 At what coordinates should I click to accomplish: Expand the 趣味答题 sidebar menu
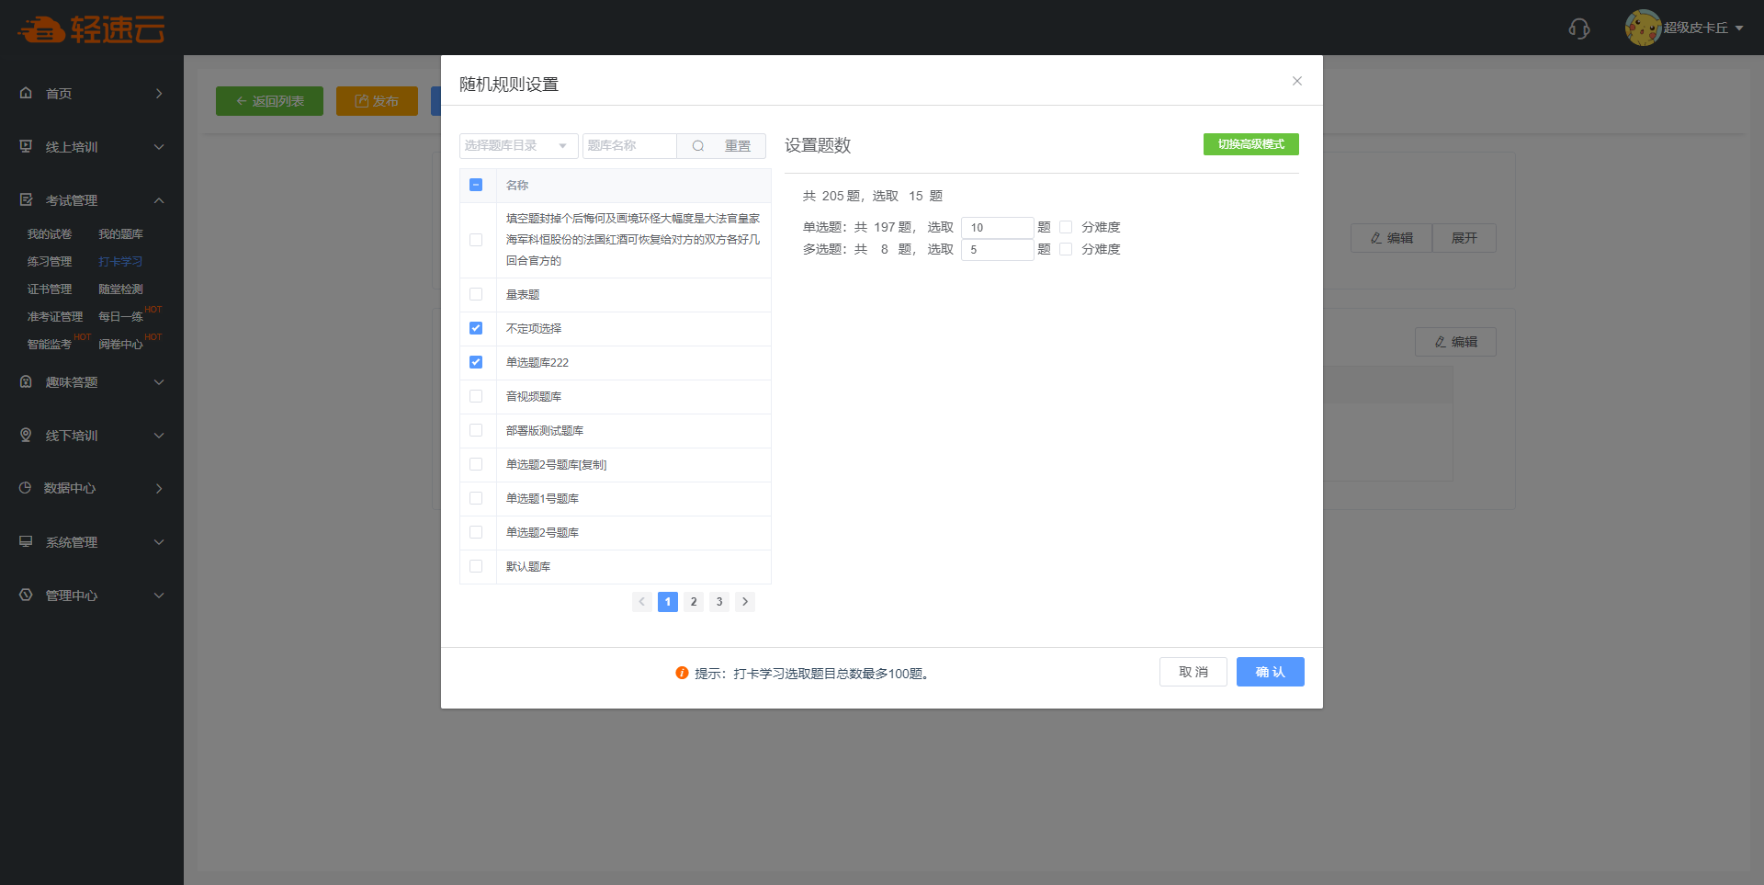(92, 382)
